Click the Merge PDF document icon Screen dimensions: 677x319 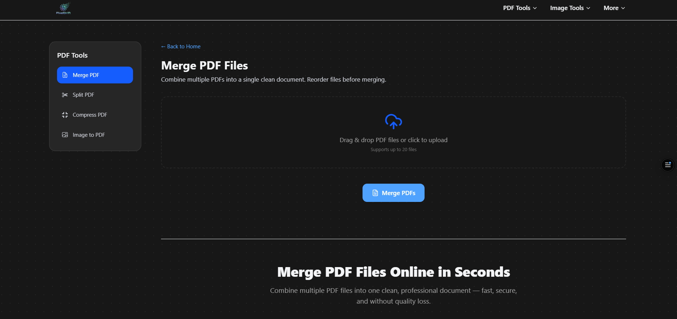[65, 75]
